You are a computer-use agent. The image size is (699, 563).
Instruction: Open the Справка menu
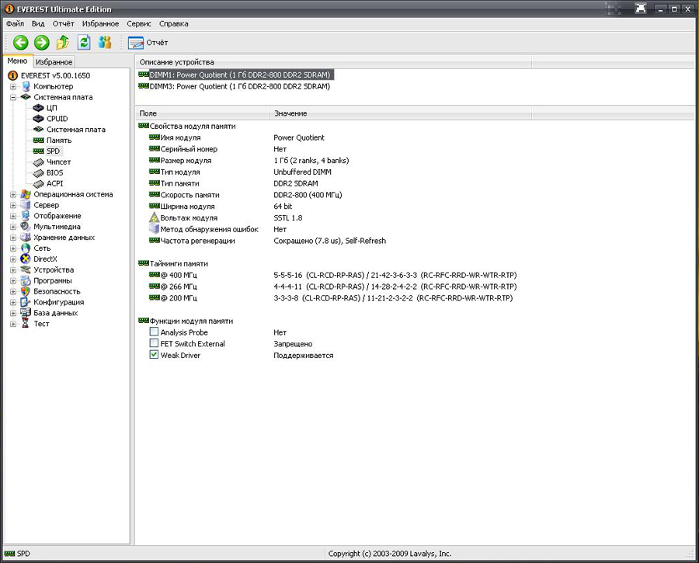pyautogui.click(x=174, y=23)
